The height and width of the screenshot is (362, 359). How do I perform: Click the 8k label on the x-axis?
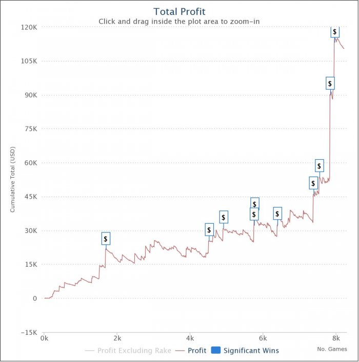click(336, 338)
